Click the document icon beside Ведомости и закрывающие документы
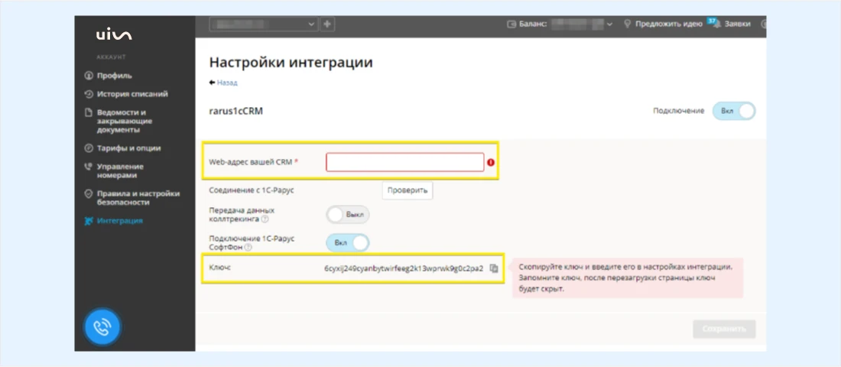The height and width of the screenshot is (367, 841). (89, 112)
